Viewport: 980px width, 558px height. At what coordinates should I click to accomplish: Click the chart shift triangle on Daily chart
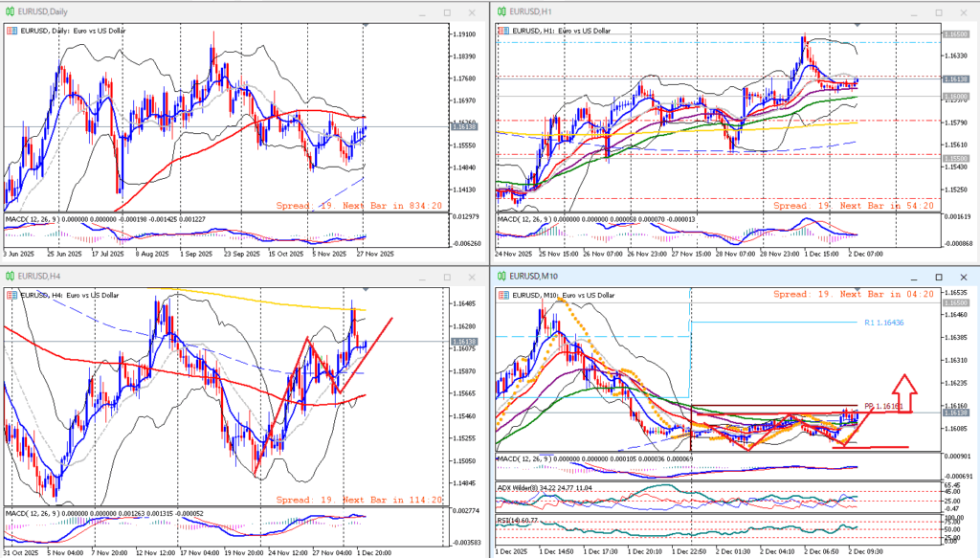[365, 23]
